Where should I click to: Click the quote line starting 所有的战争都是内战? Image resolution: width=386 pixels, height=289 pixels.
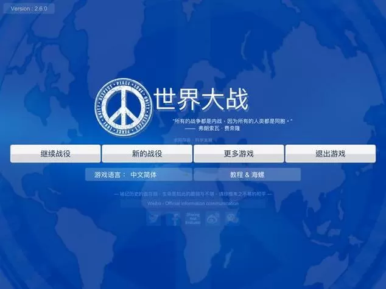click(233, 121)
